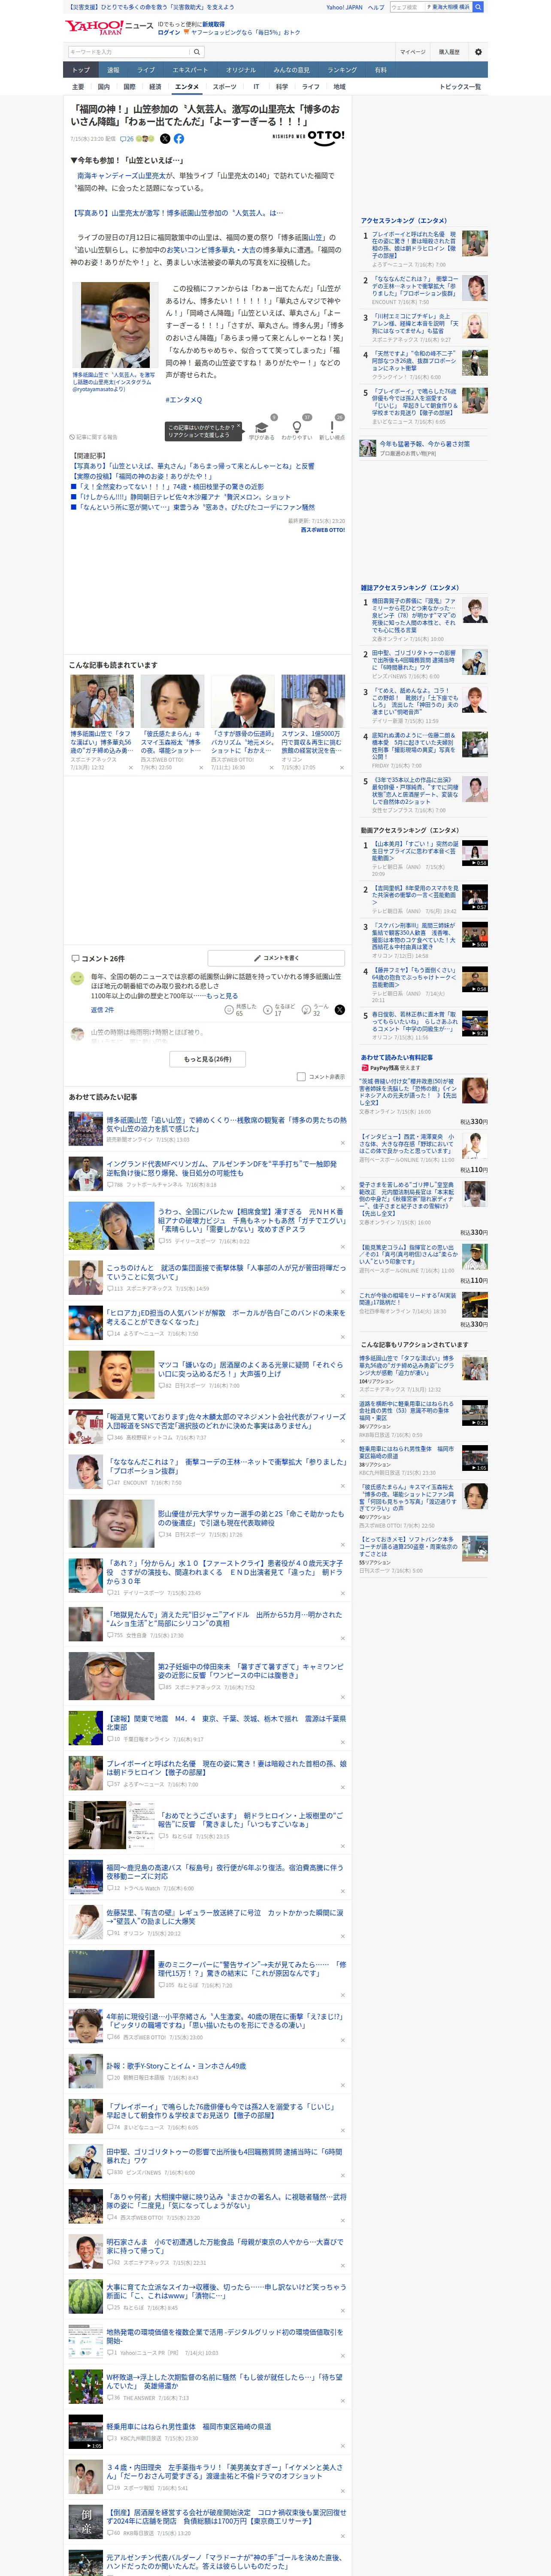The image size is (551, 2576).
Task: Share article on X under headline
Action: [165, 139]
